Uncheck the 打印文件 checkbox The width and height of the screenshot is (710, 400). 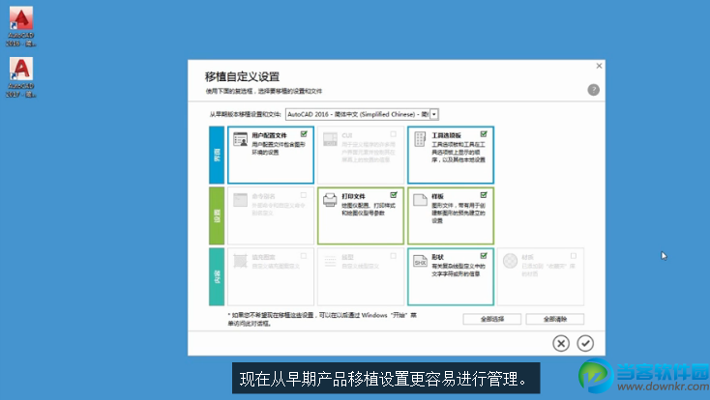(394, 195)
